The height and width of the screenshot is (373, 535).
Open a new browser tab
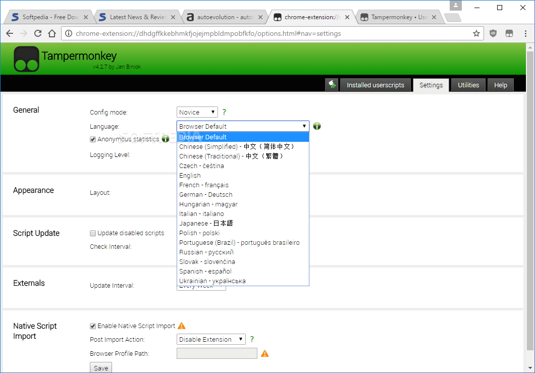pyautogui.click(x=453, y=17)
